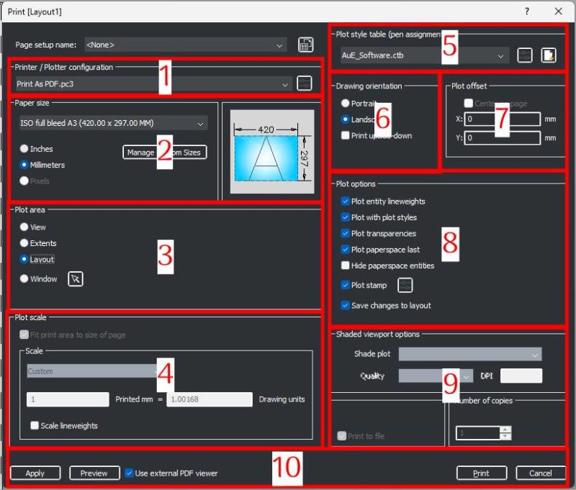
Task: Open the Shade plot dropdown
Action: coord(469,354)
